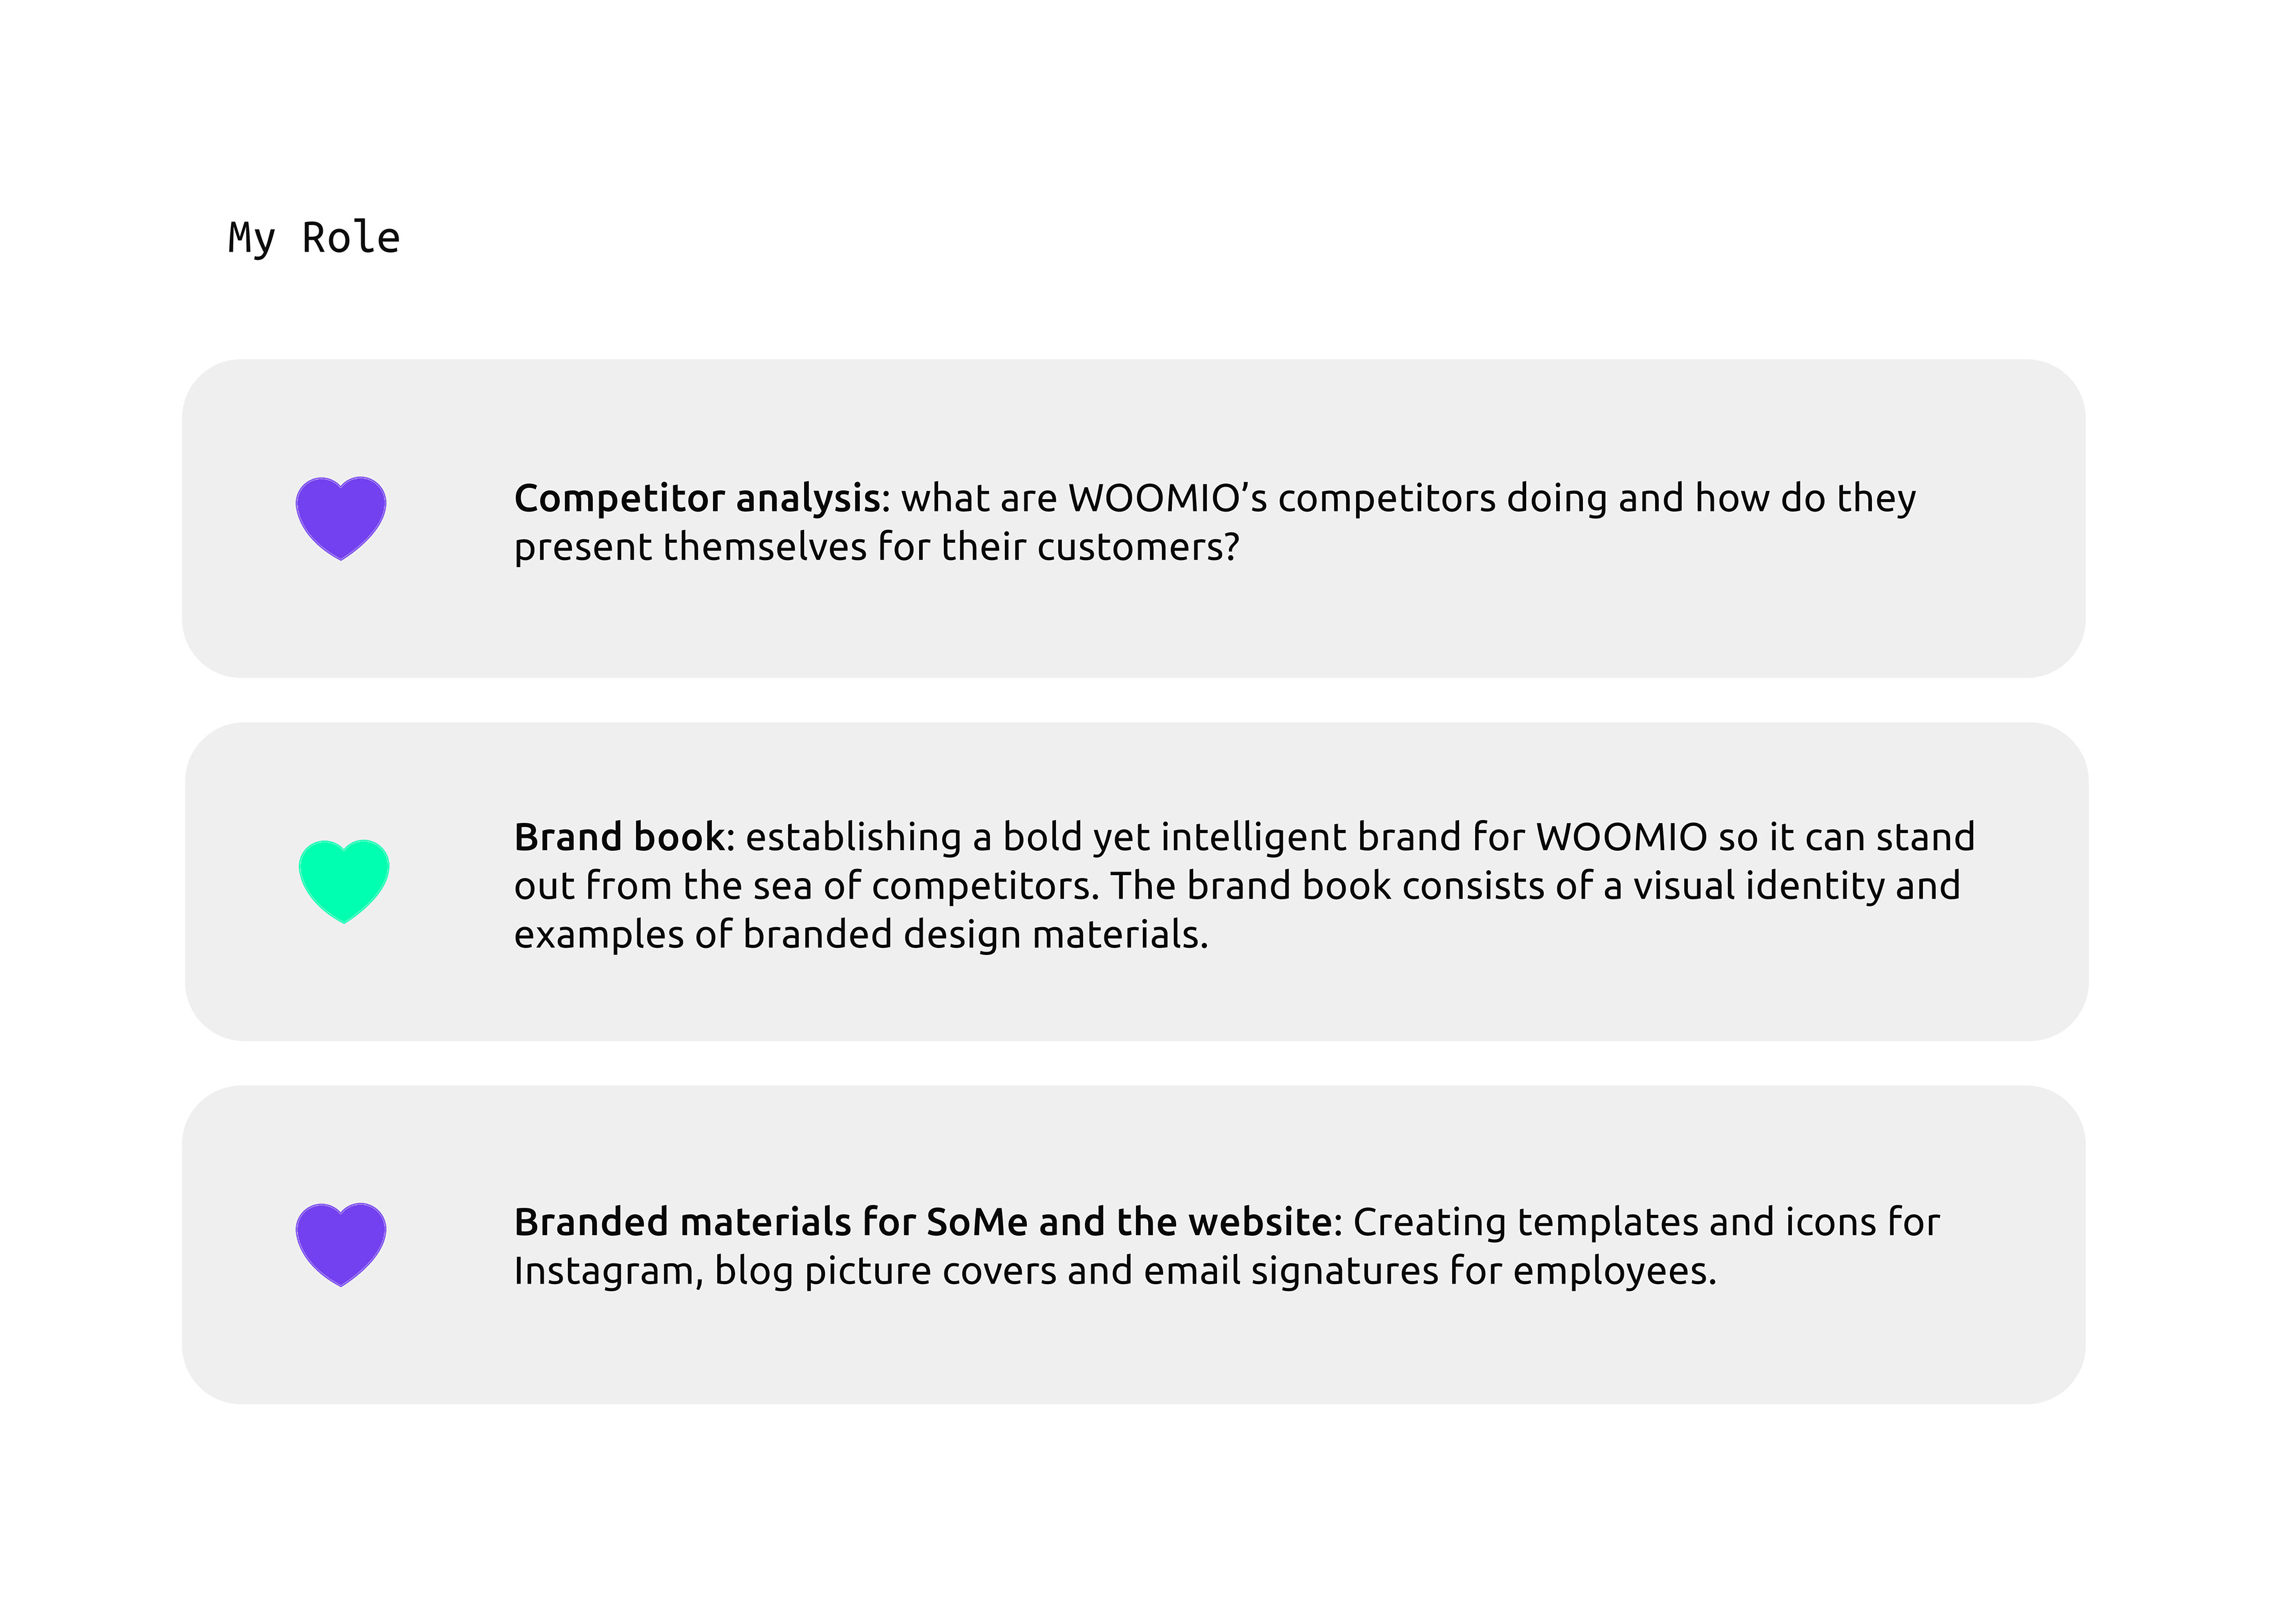Click the phrase "out from the sea of competitors."

coord(806,886)
